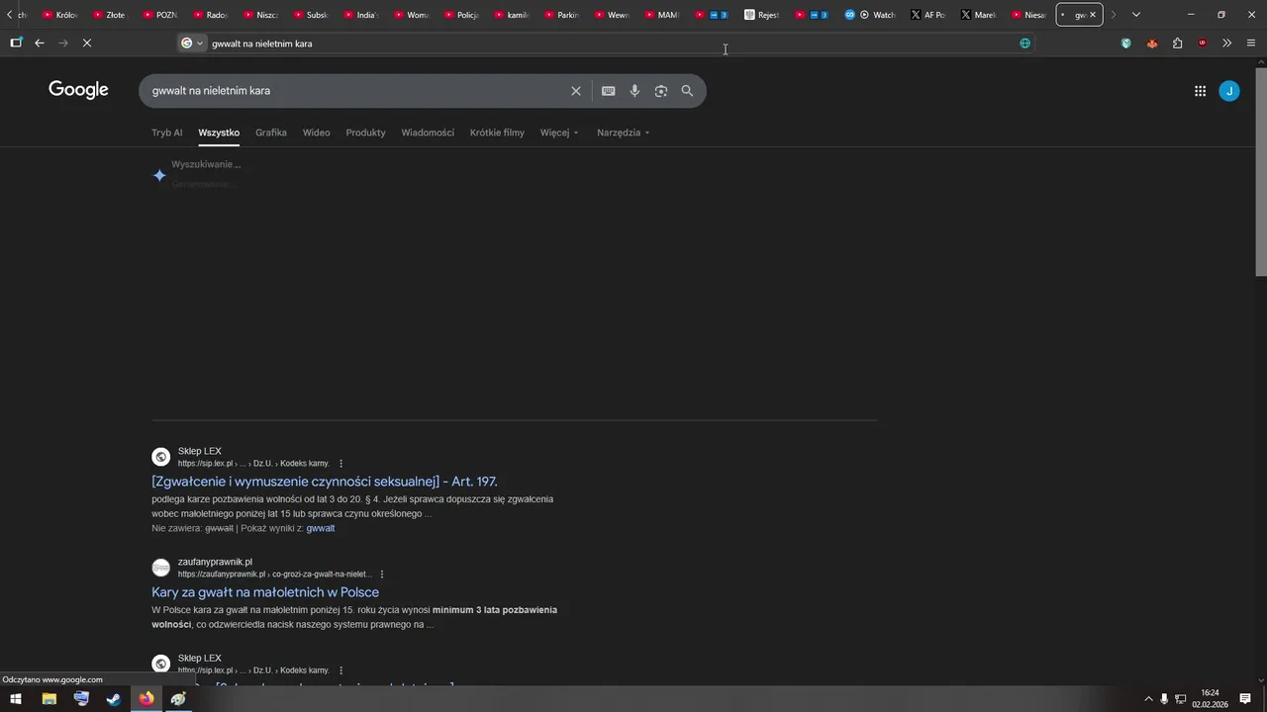Open the browser extensions puzzle icon
Image resolution: width=1267 pixels, height=712 pixels.
(1177, 44)
